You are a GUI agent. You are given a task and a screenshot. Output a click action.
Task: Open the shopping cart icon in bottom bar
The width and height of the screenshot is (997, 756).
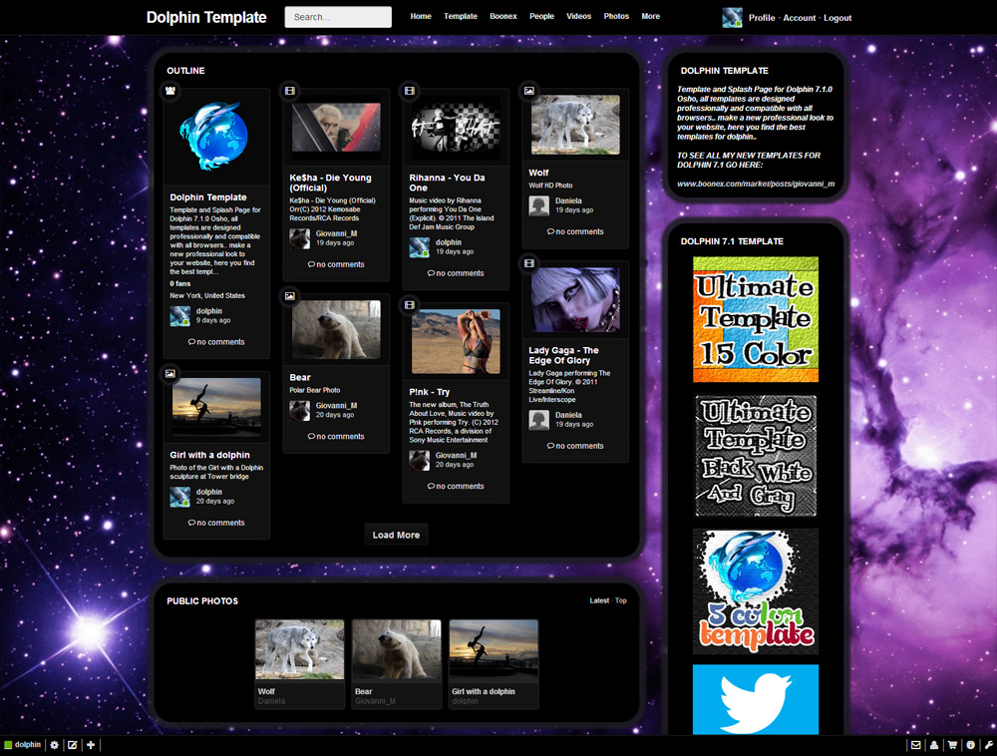952,745
